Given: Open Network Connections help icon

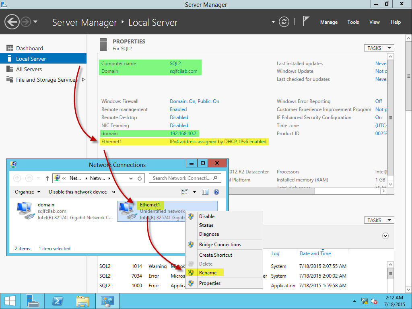Looking at the screenshot, I should (216, 192).
